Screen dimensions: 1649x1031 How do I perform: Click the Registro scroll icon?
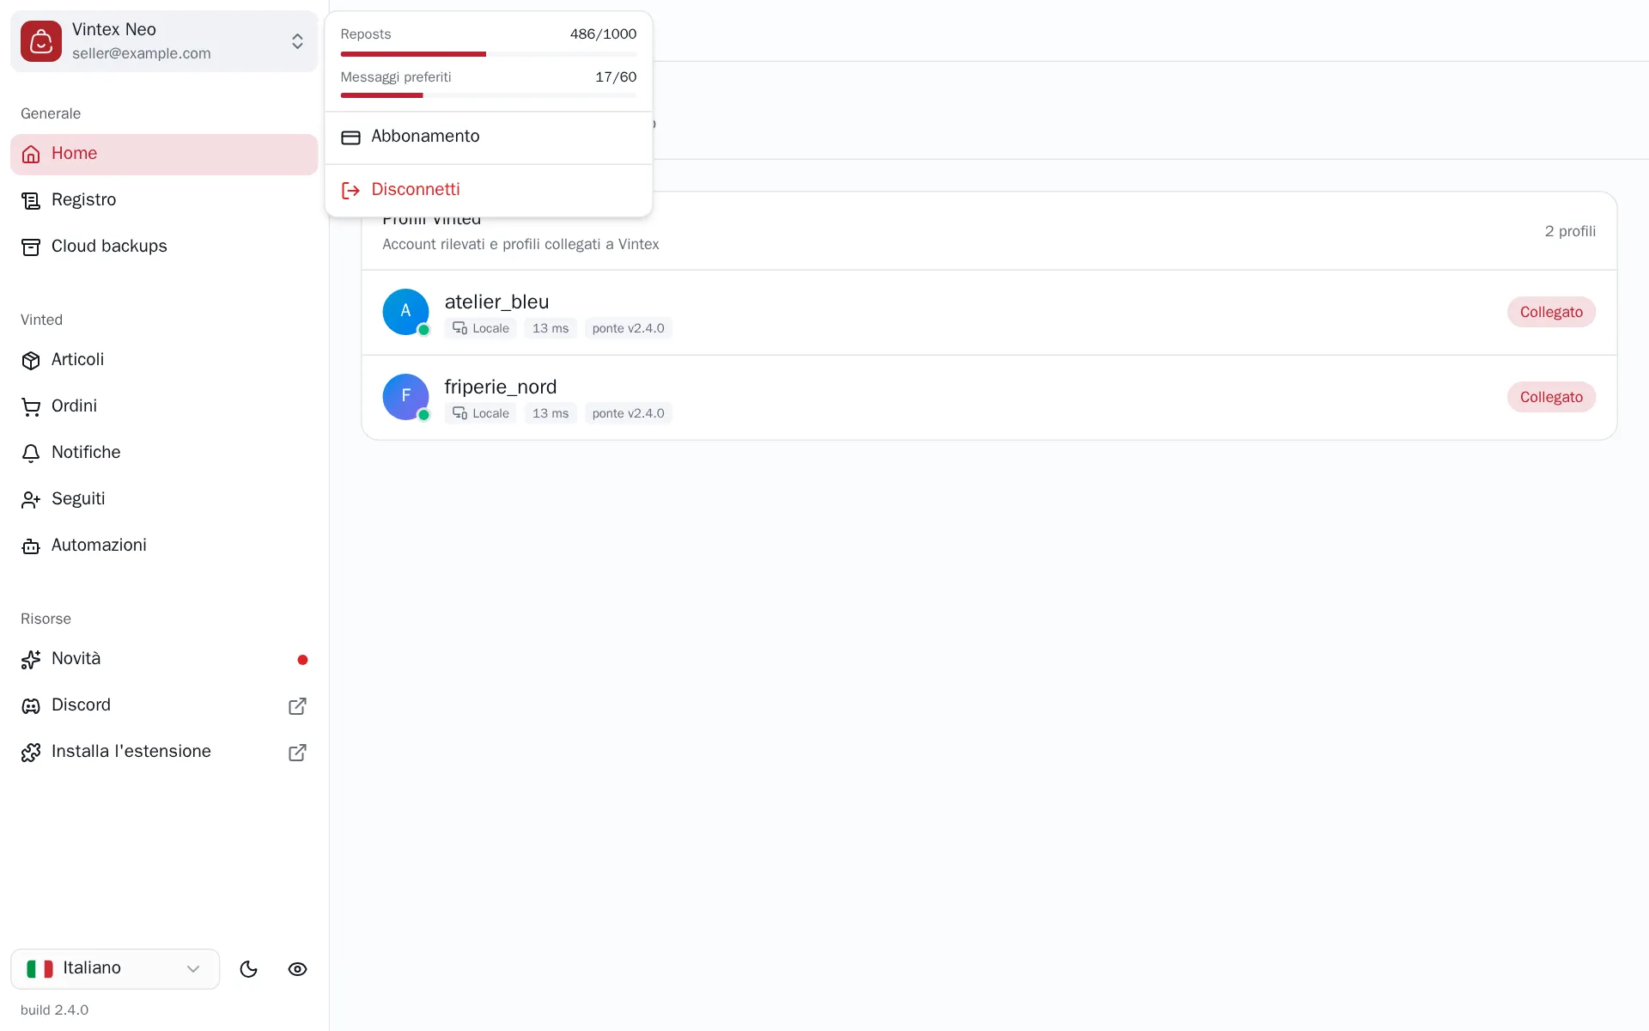click(x=31, y=200)
